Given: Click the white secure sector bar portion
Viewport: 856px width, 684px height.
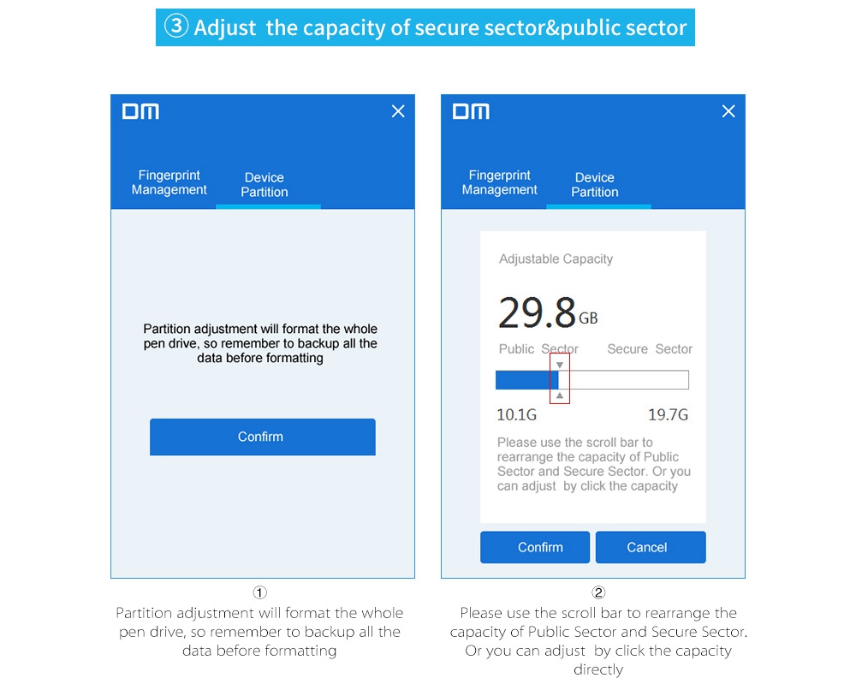Looking at the screenshot, I should point(629,380).
